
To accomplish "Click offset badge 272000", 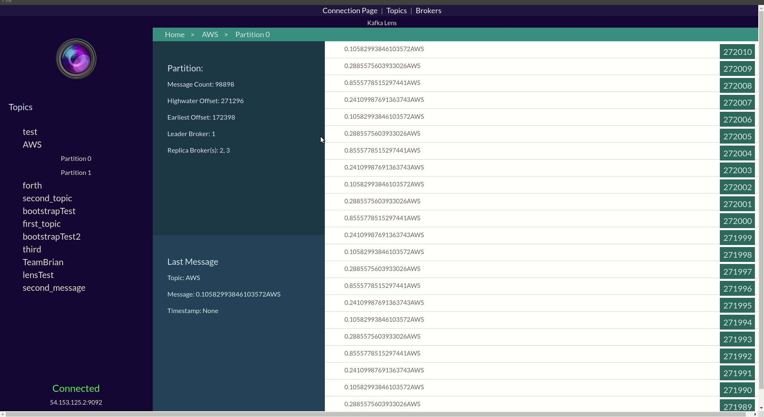I will click(737, 221).
